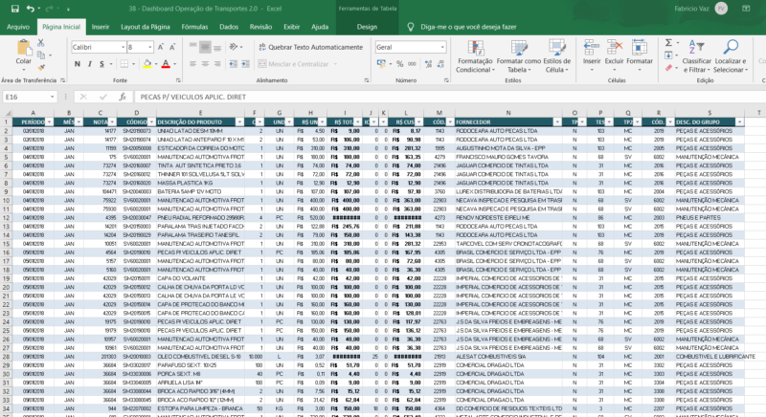Align text to bottom

[x=217, y=47]
